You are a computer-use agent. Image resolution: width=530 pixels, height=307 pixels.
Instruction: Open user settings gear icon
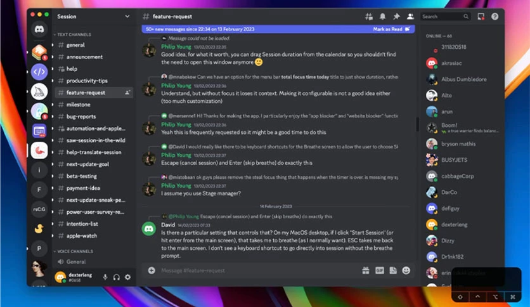[128, 277]
